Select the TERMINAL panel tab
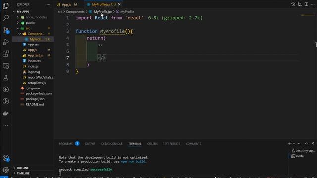Viewport: 317px width, 178px height. coord(135,144)
